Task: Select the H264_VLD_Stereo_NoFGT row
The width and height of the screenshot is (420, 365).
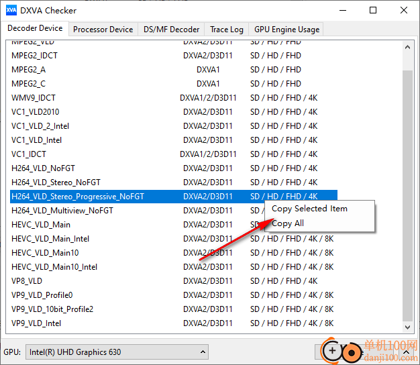Action: click(174, 182)
